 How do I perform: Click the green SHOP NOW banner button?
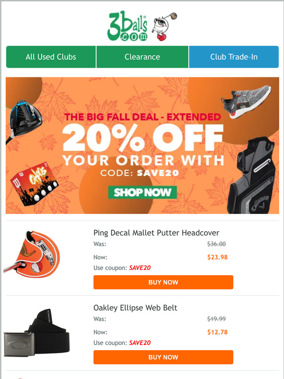pos(142,192)
